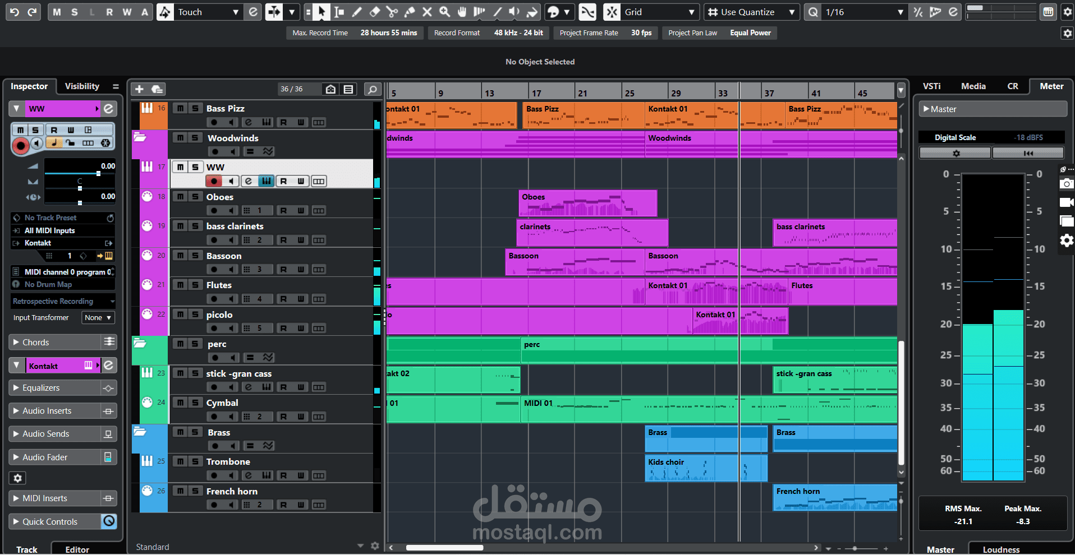Click Project Frame Rate 30 fps
The height and width of the screenshot is (555, 1075).
pos(605,33)
